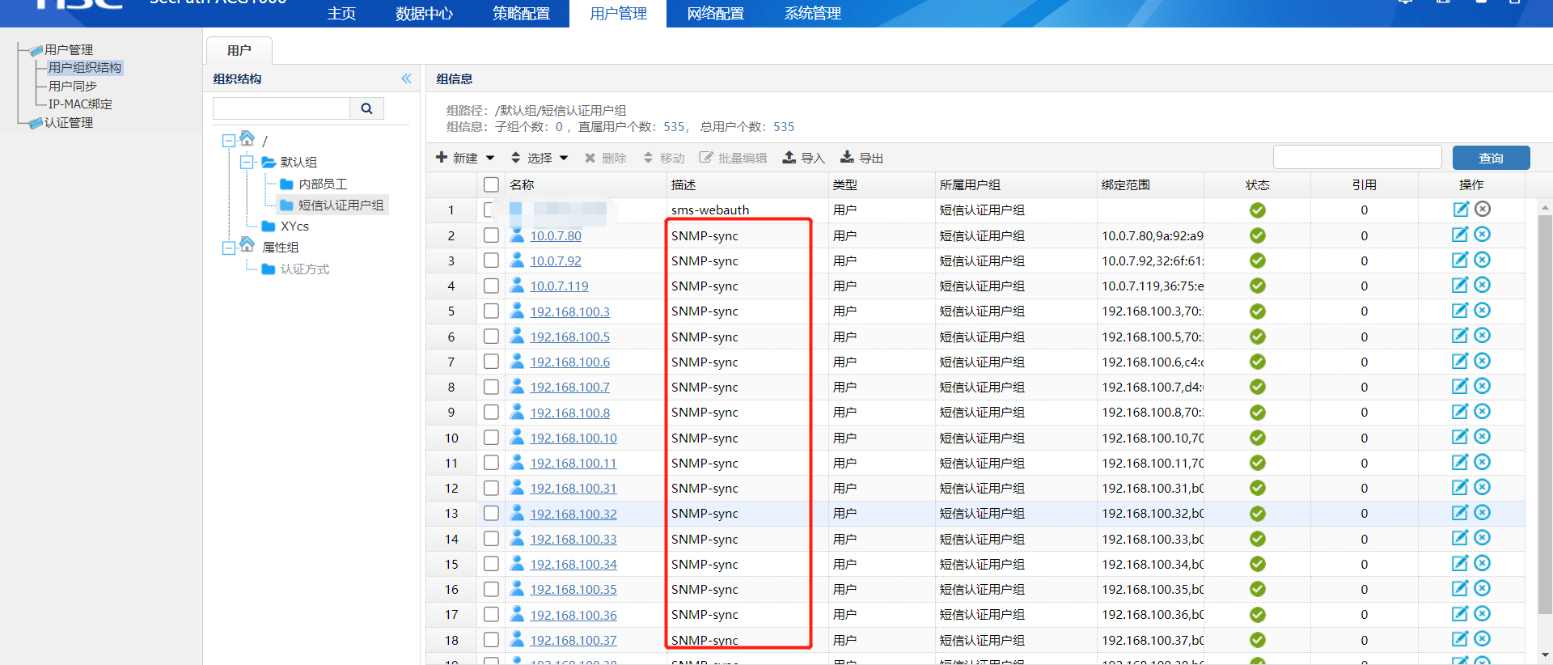Image resolution: width=1553 pixels, height=665 pixels.
Task: Delete user 192.168.100.33 with the circled X icon
Action: 1482,538
